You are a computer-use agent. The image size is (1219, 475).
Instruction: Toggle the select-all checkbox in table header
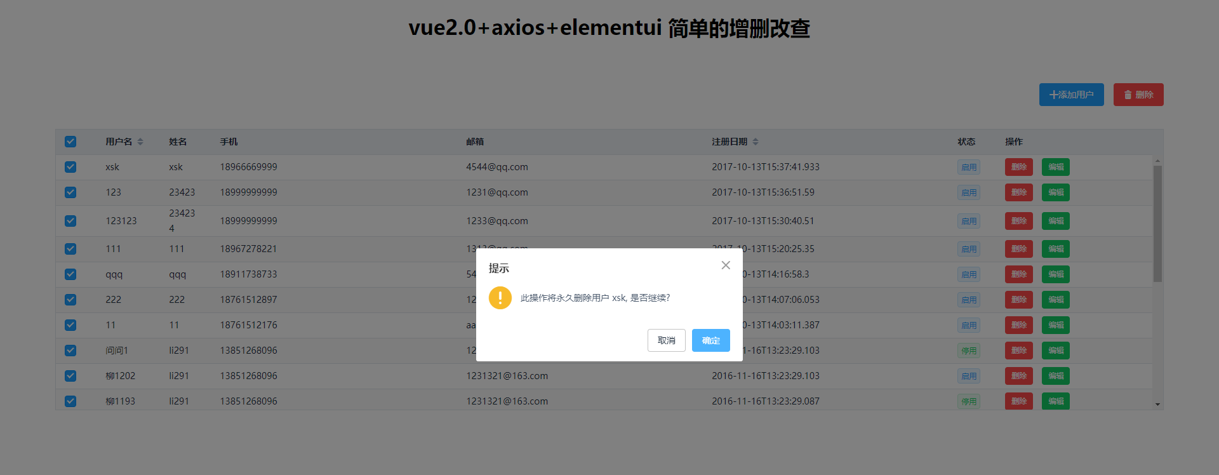(x=70, y=142)
